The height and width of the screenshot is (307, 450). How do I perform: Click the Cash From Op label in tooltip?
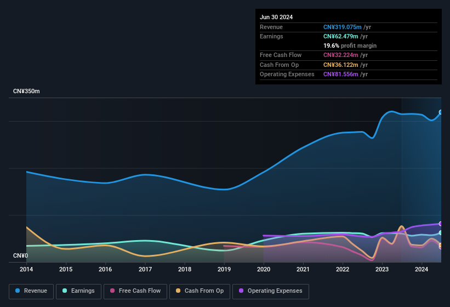click(279, 65)
